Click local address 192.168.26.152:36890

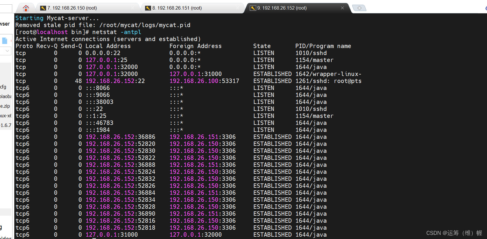click(120, 214)
